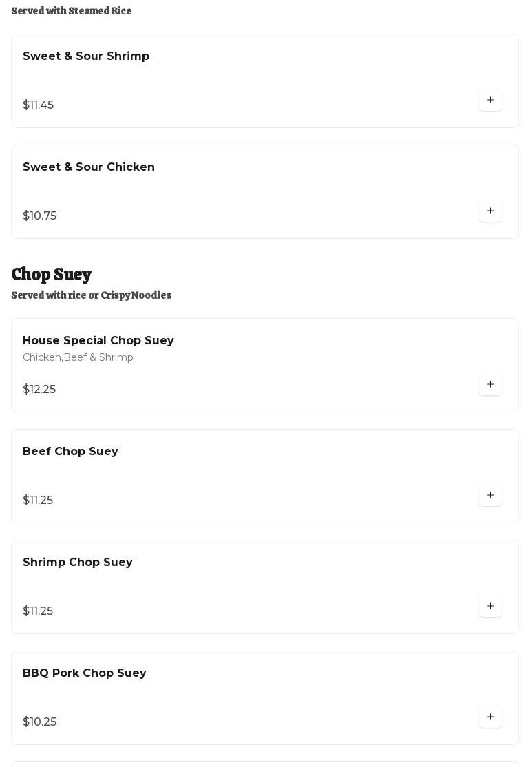Click the $10.25 price of BBQ Pork

tap(40, 722)
